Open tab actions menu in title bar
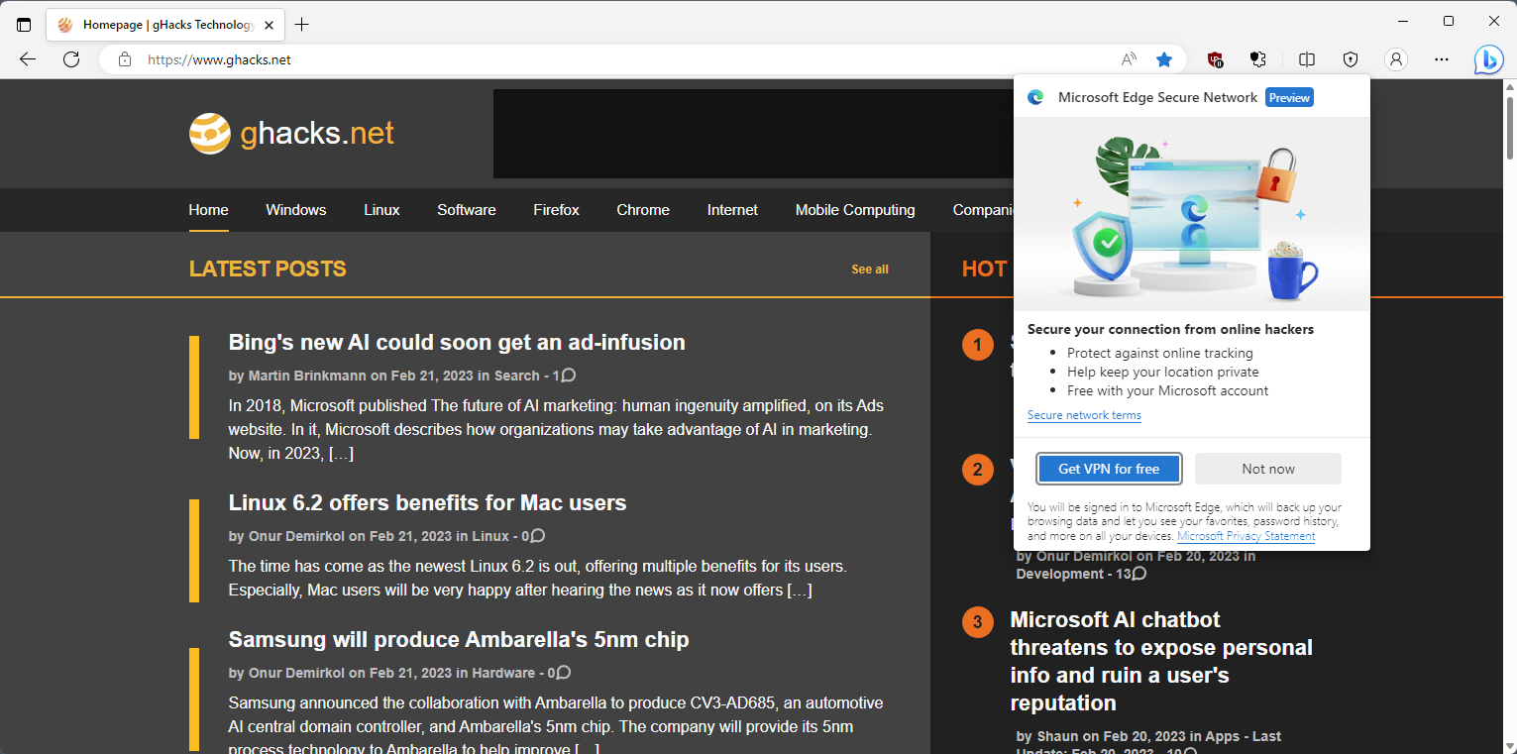This screenshot has height=754, width=1517. (x=24, y=24)
